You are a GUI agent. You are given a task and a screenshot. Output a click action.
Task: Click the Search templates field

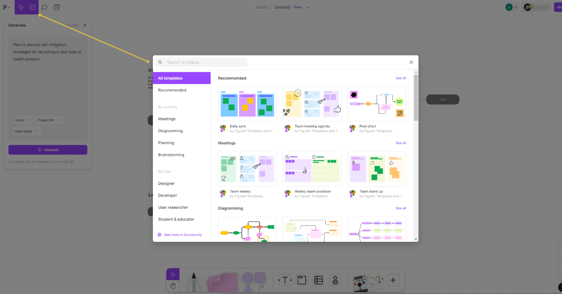[201, 62]
